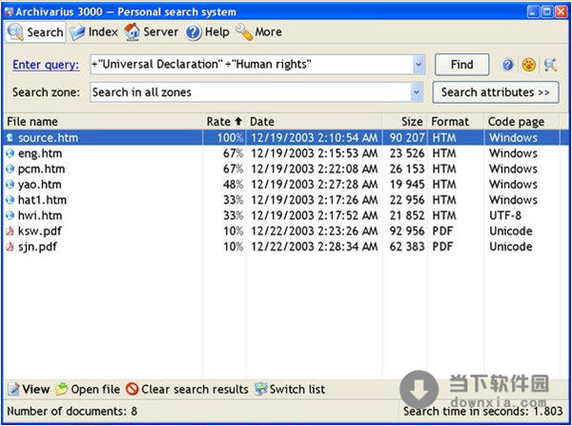Image resolution: width=572 pixels, height=426 pixels.
Task: Select the yao.htm file
Action: pyautogui.click(x=40, y=185)
